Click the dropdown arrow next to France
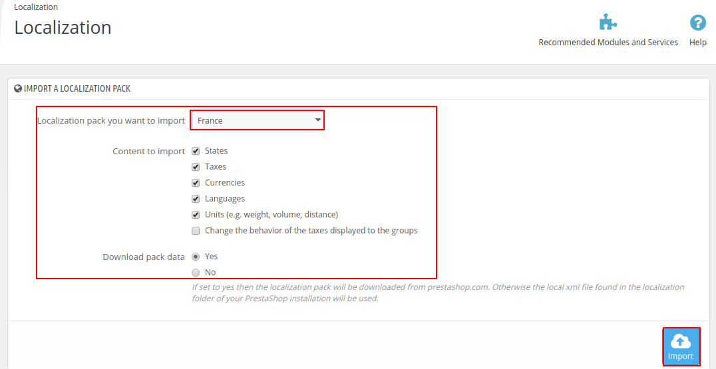This screenshot has height=369, width=716. point(317,120)
